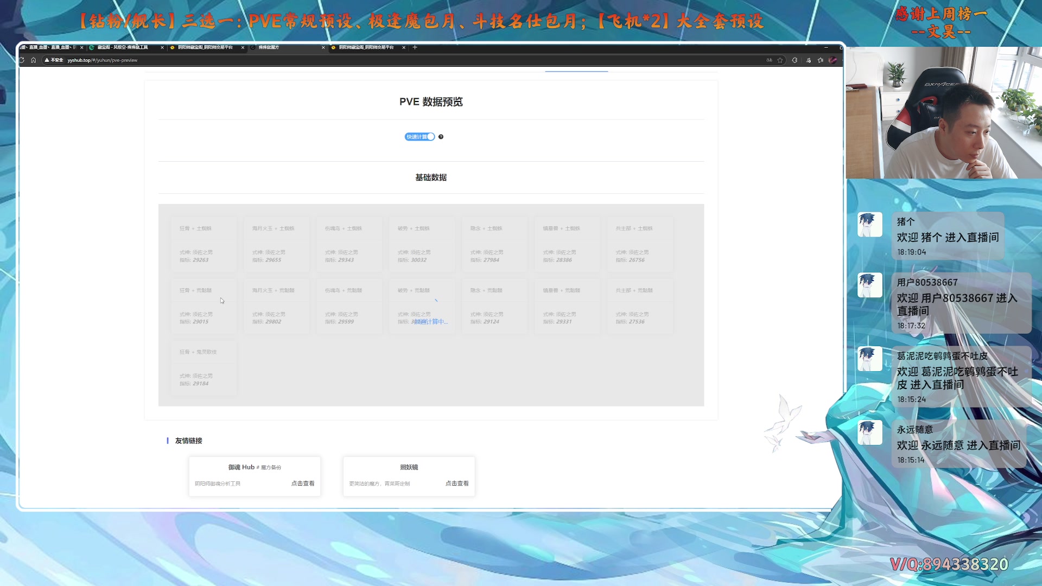Click 葛泥泥吃鹌鹑蛋不吐皮's avatar in chat

point(869,359)
